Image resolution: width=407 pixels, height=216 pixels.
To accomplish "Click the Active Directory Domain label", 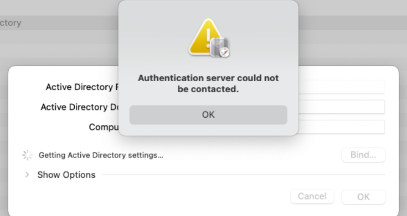I will pyautogui.click(x=79, y=107).
